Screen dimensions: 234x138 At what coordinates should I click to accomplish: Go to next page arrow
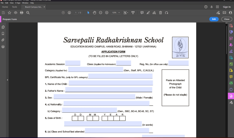(69, 13)
